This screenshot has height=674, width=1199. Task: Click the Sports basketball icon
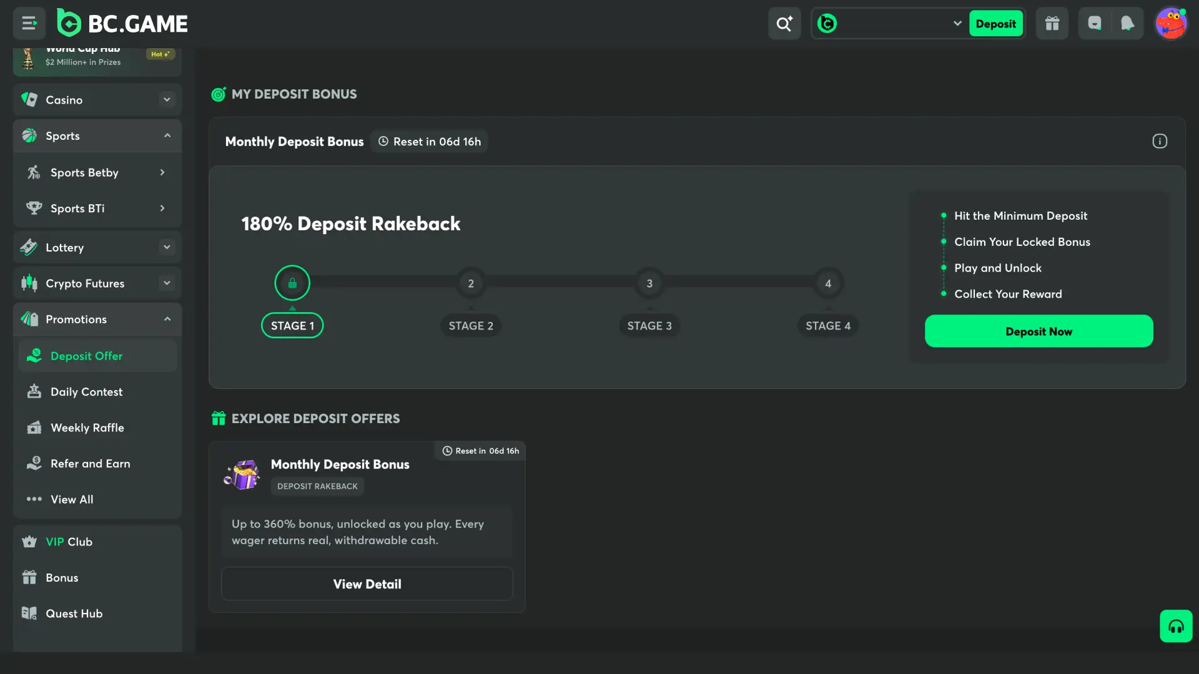click(x=29, y=136)
